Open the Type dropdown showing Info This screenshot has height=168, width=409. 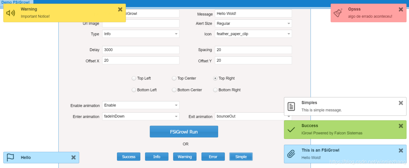pos(141,34)
